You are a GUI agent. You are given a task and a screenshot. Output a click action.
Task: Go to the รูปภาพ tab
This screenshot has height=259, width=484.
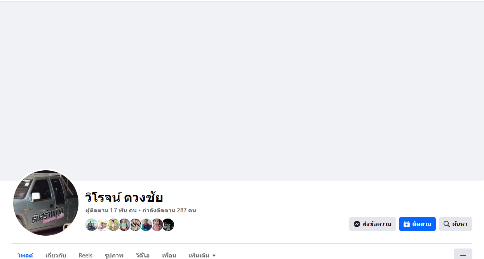click(x=114, y=255)
